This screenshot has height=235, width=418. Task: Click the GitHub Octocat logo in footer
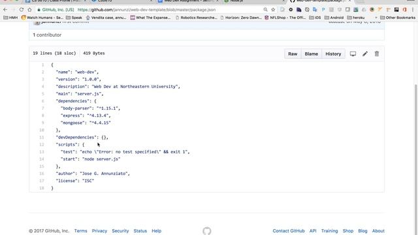click(207, 231)
